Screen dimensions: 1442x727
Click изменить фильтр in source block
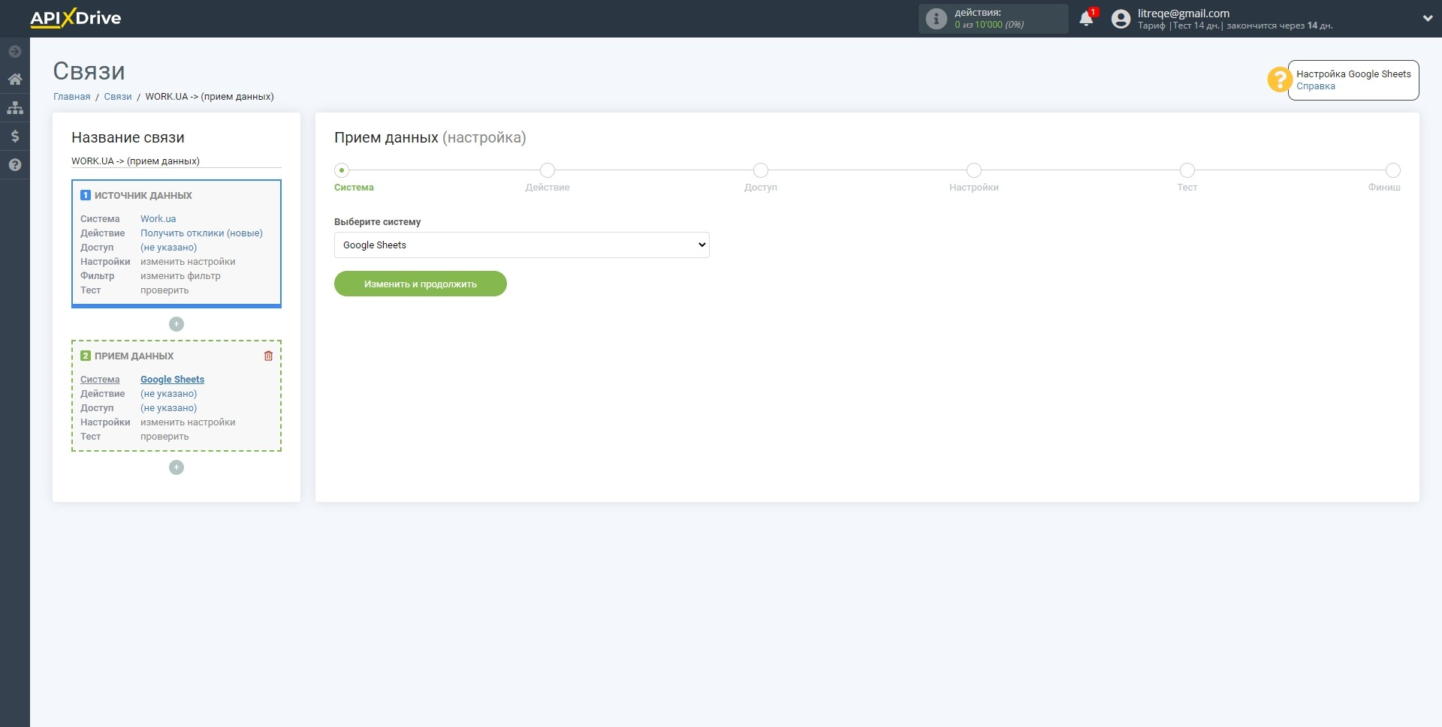pos(180,276)
